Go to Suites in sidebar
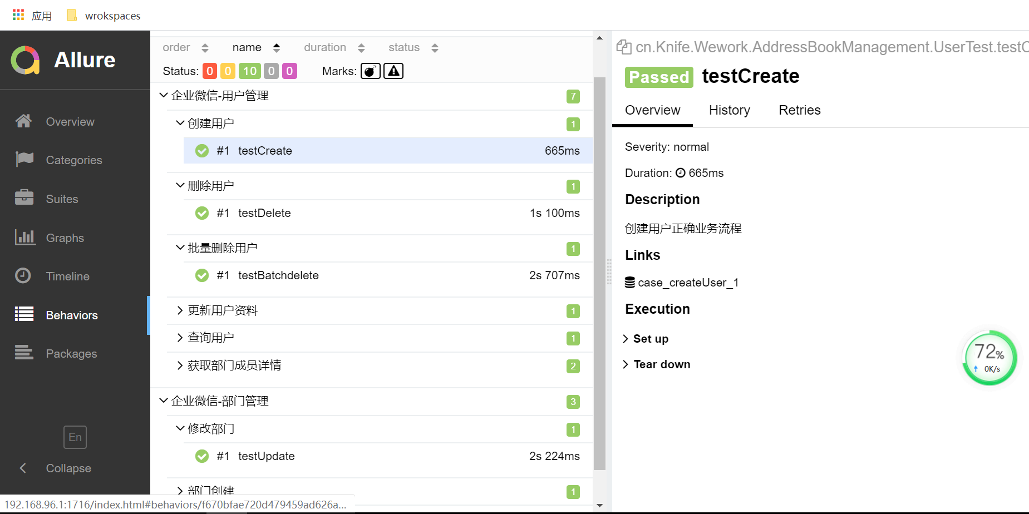Image resolution: width=1029 pixels, height=514 pixels. tap(62, 199)
